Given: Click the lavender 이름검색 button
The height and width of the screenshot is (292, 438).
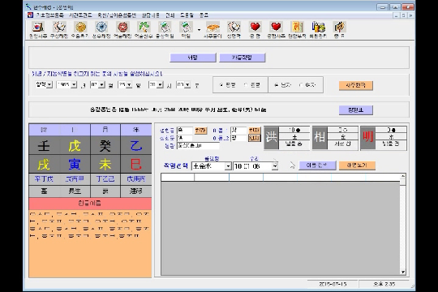Looking at the screenshot, I should [x=317, y=165].
